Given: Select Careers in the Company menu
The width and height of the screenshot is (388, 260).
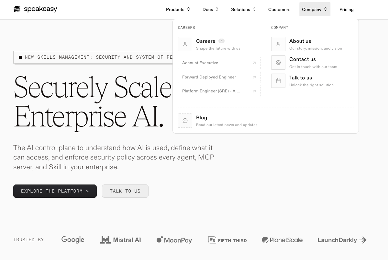Looking at the screenshot, I should 219,44.
